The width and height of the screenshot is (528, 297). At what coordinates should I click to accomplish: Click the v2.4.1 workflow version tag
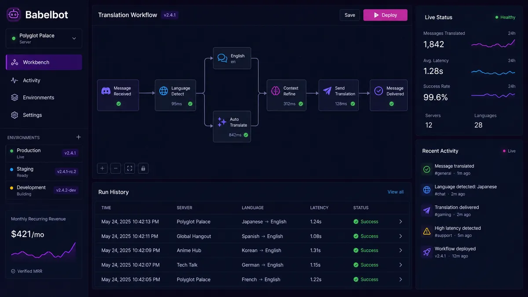tap(169, 15)
